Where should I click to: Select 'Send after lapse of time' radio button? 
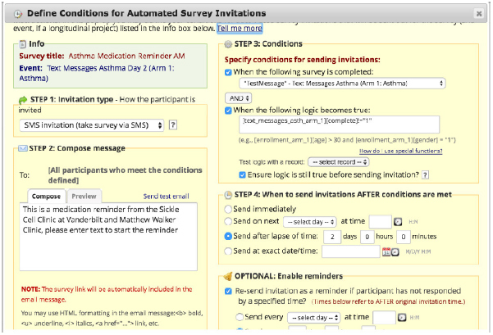(x=228, y=236)
